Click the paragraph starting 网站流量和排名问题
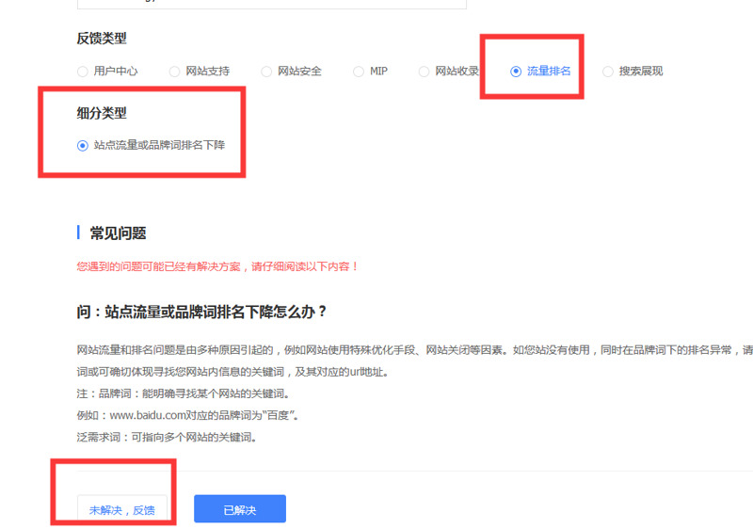This screenshot has height=529, width=753. 415,361
